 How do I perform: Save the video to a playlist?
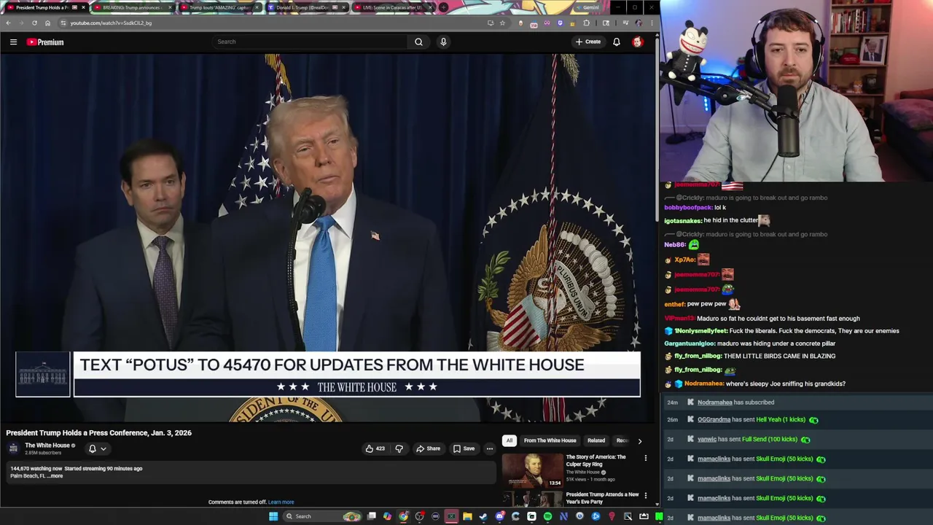tap(464, 448)
